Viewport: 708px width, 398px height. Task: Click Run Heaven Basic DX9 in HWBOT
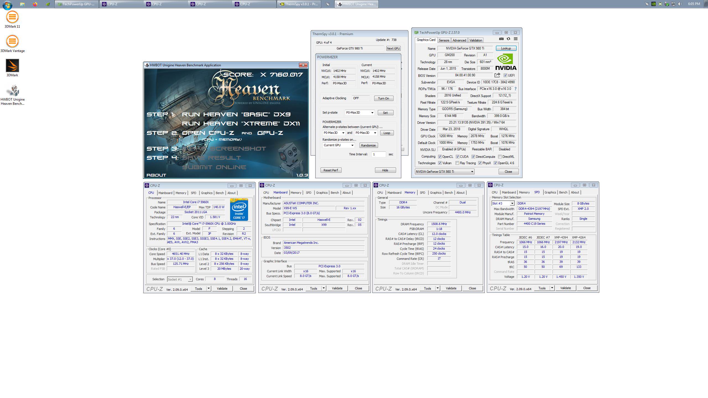click(x=236, y=114)
